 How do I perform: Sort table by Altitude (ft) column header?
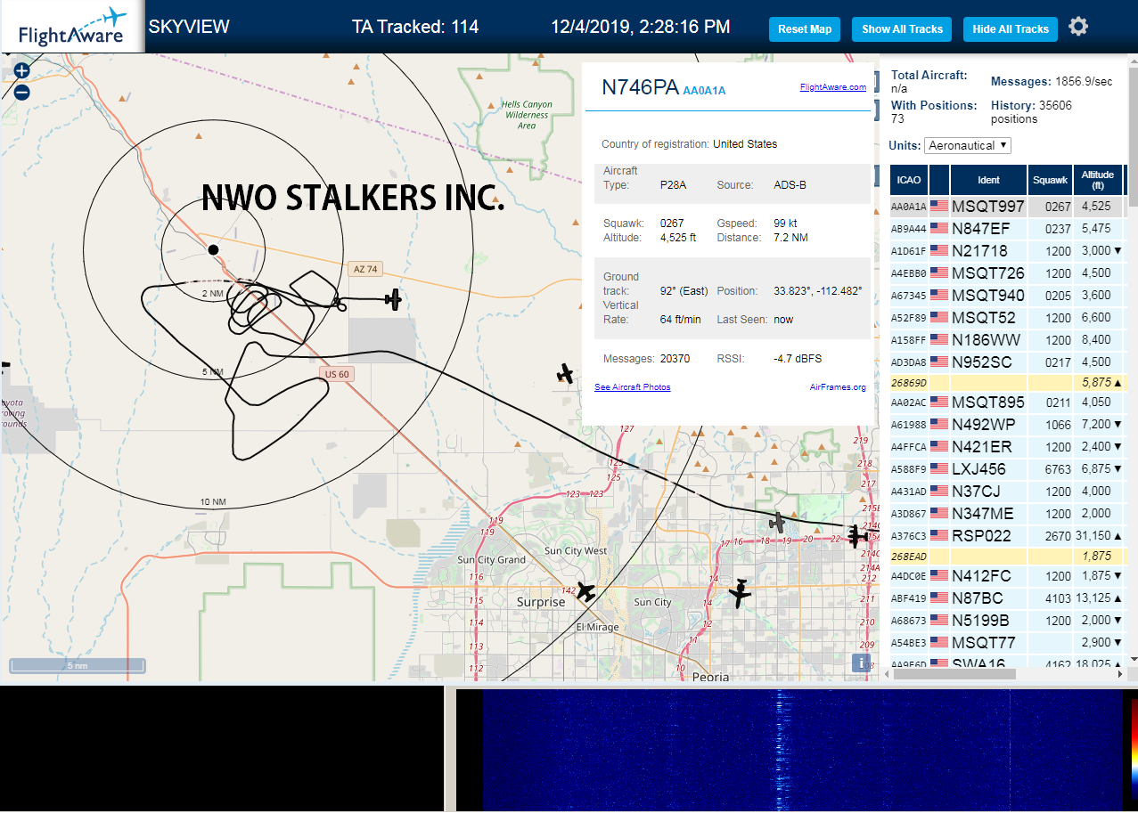(1099, 180)
